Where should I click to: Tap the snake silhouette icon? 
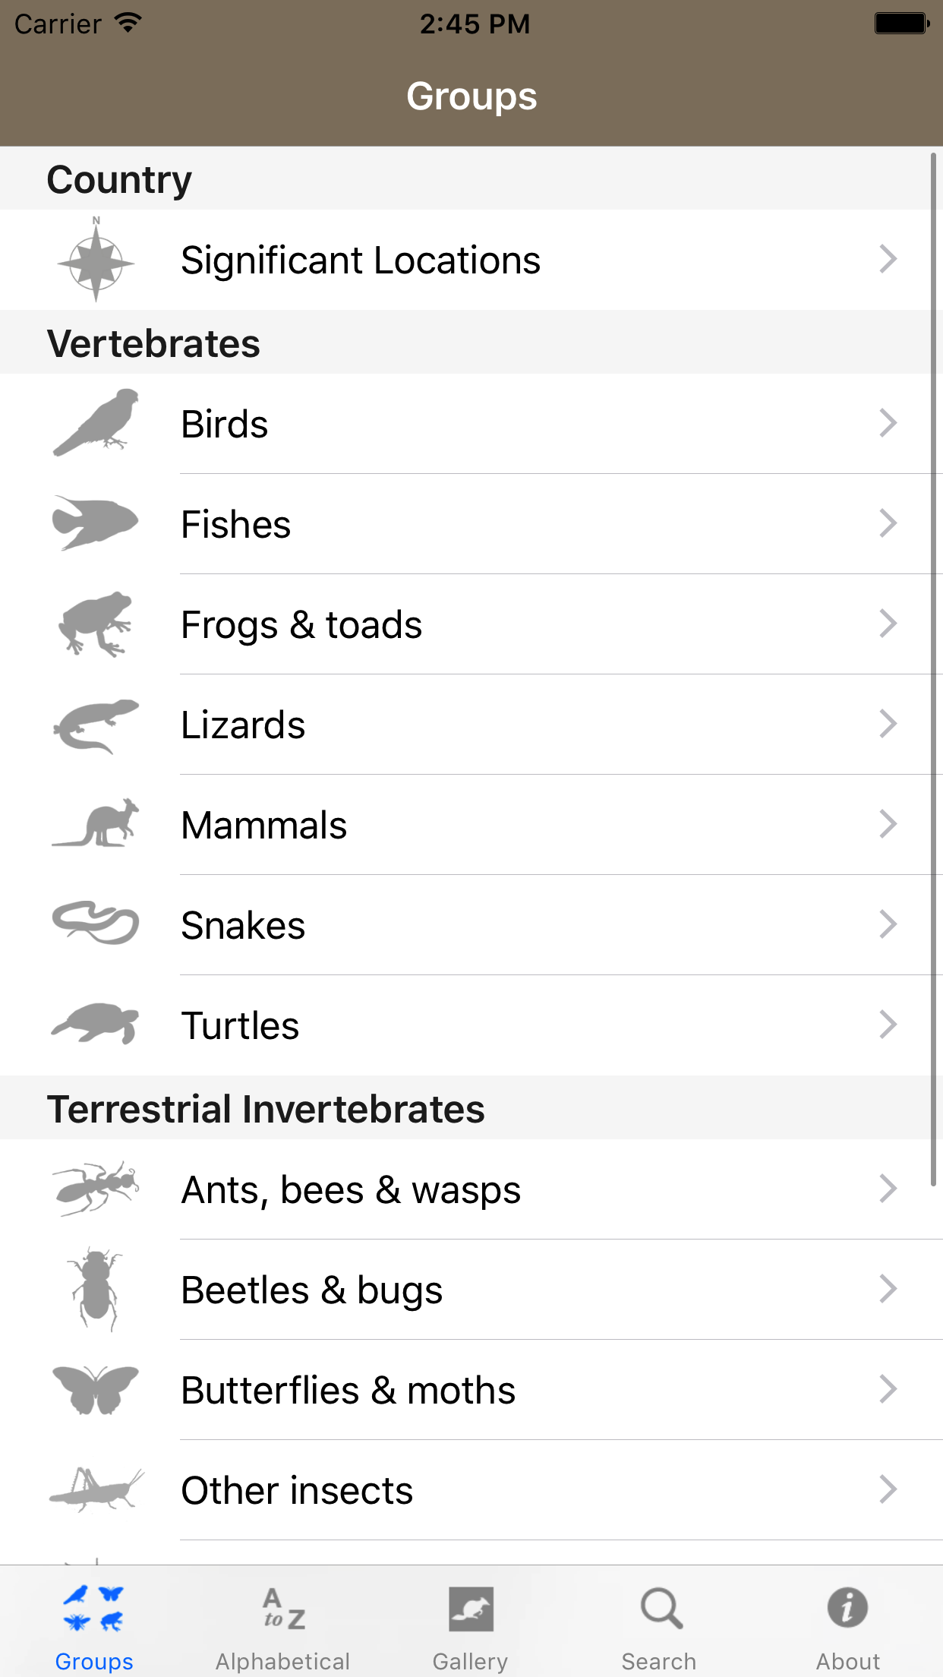click(x=96, y=924)
